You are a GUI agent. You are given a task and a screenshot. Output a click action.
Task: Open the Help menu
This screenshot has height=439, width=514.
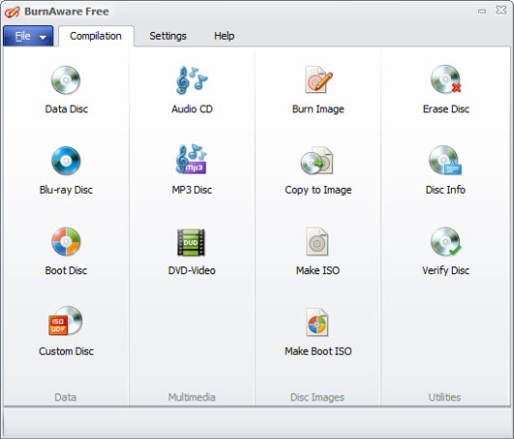224,36
